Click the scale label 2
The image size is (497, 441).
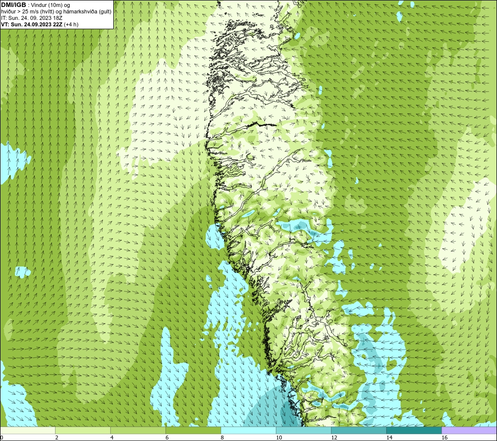[57, 438]
